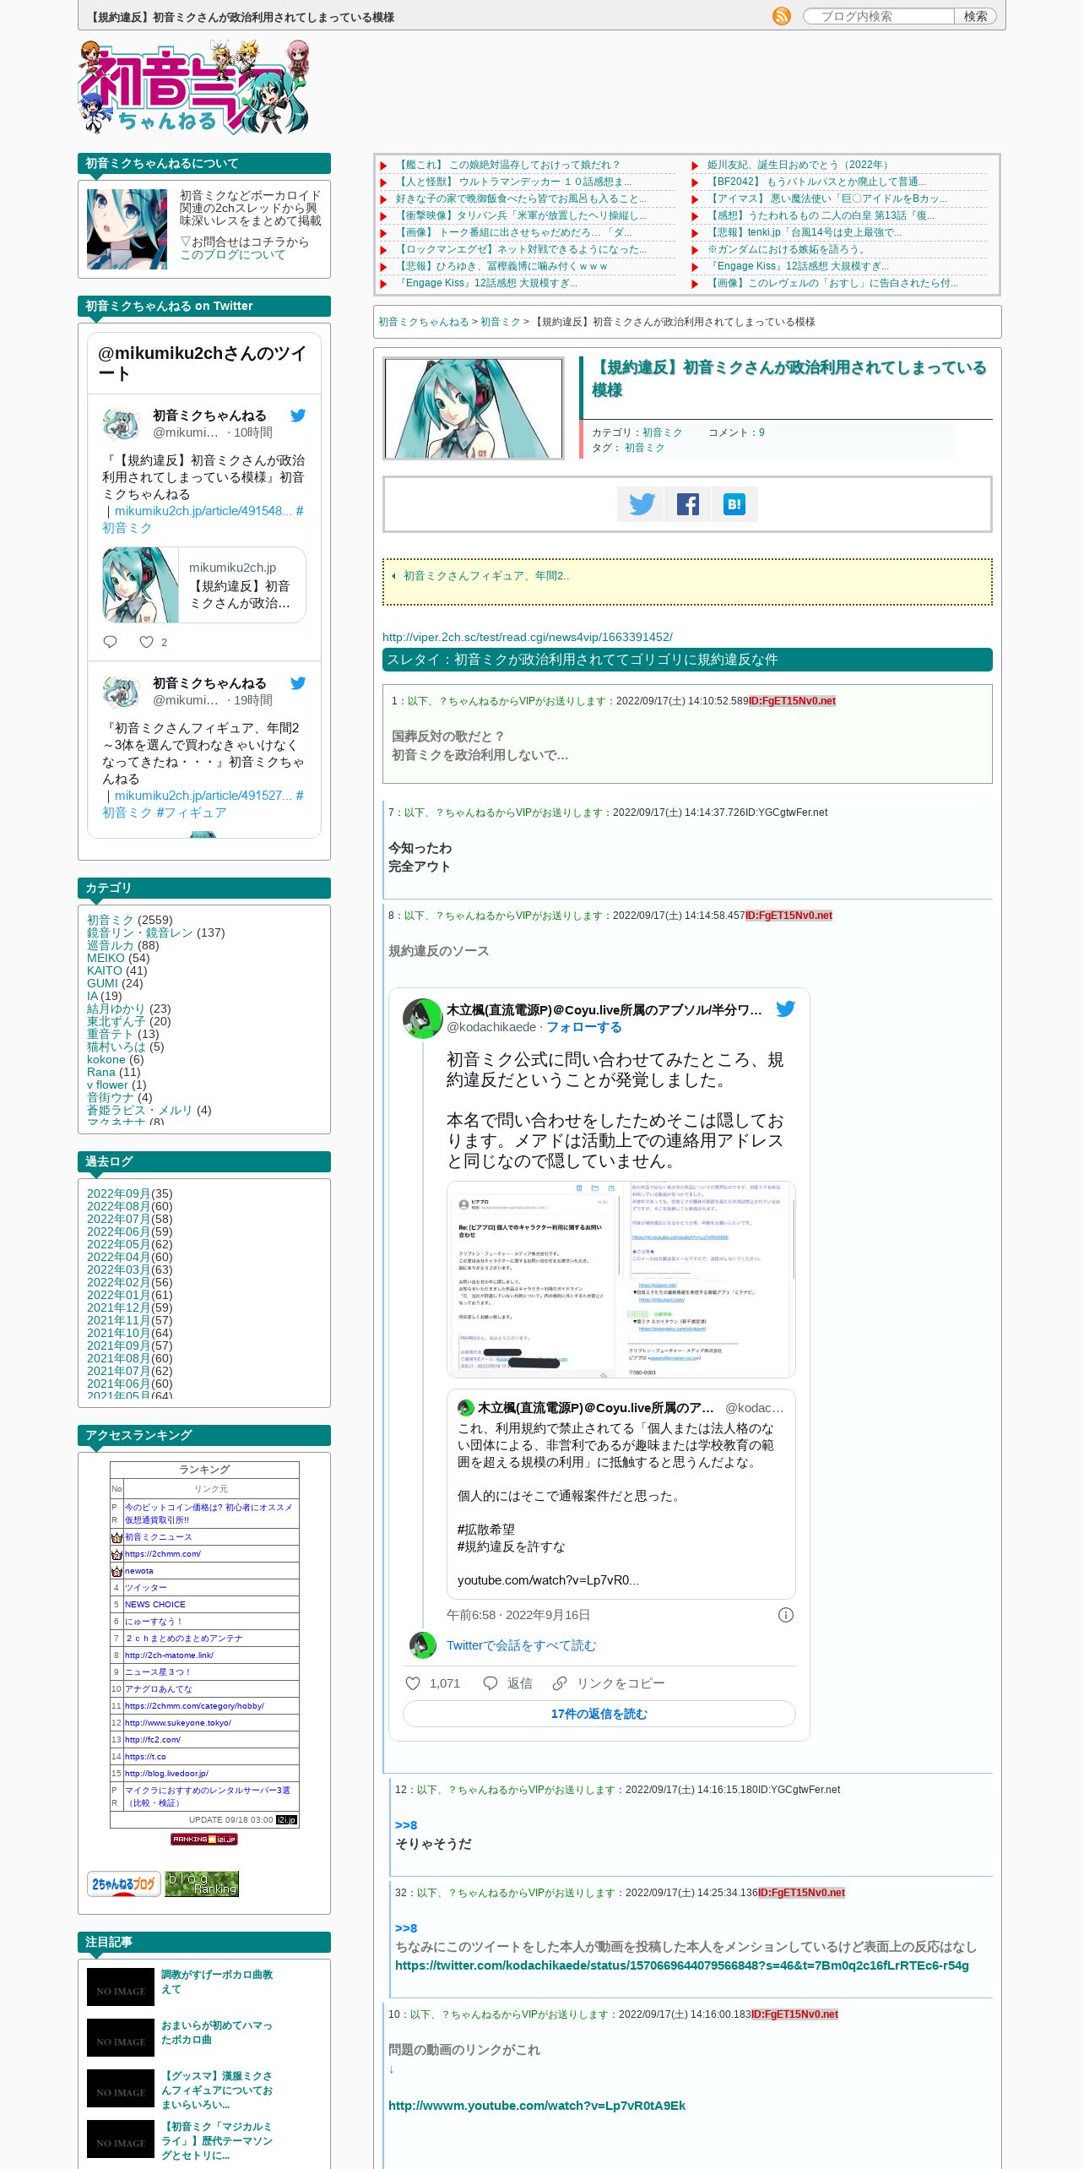This screenshot has height=2169, width=1084.
Task: Click the blog search input field
Action: (x=880, y=16)
